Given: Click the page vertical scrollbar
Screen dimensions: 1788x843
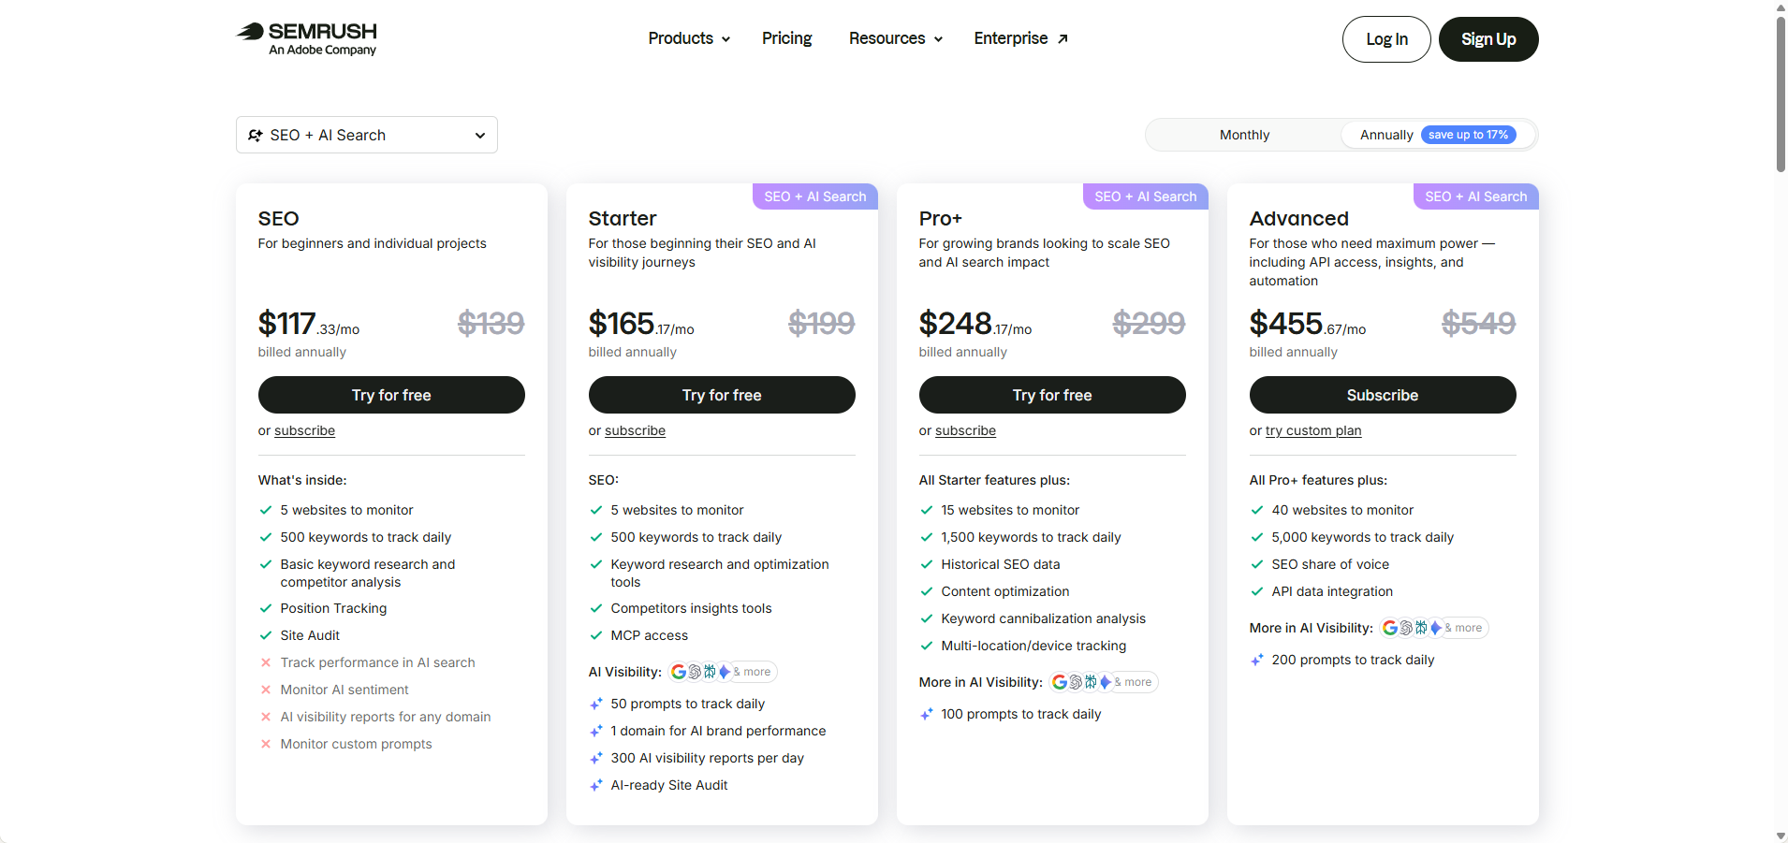Looking at the screenshot, I should 1781,94.
